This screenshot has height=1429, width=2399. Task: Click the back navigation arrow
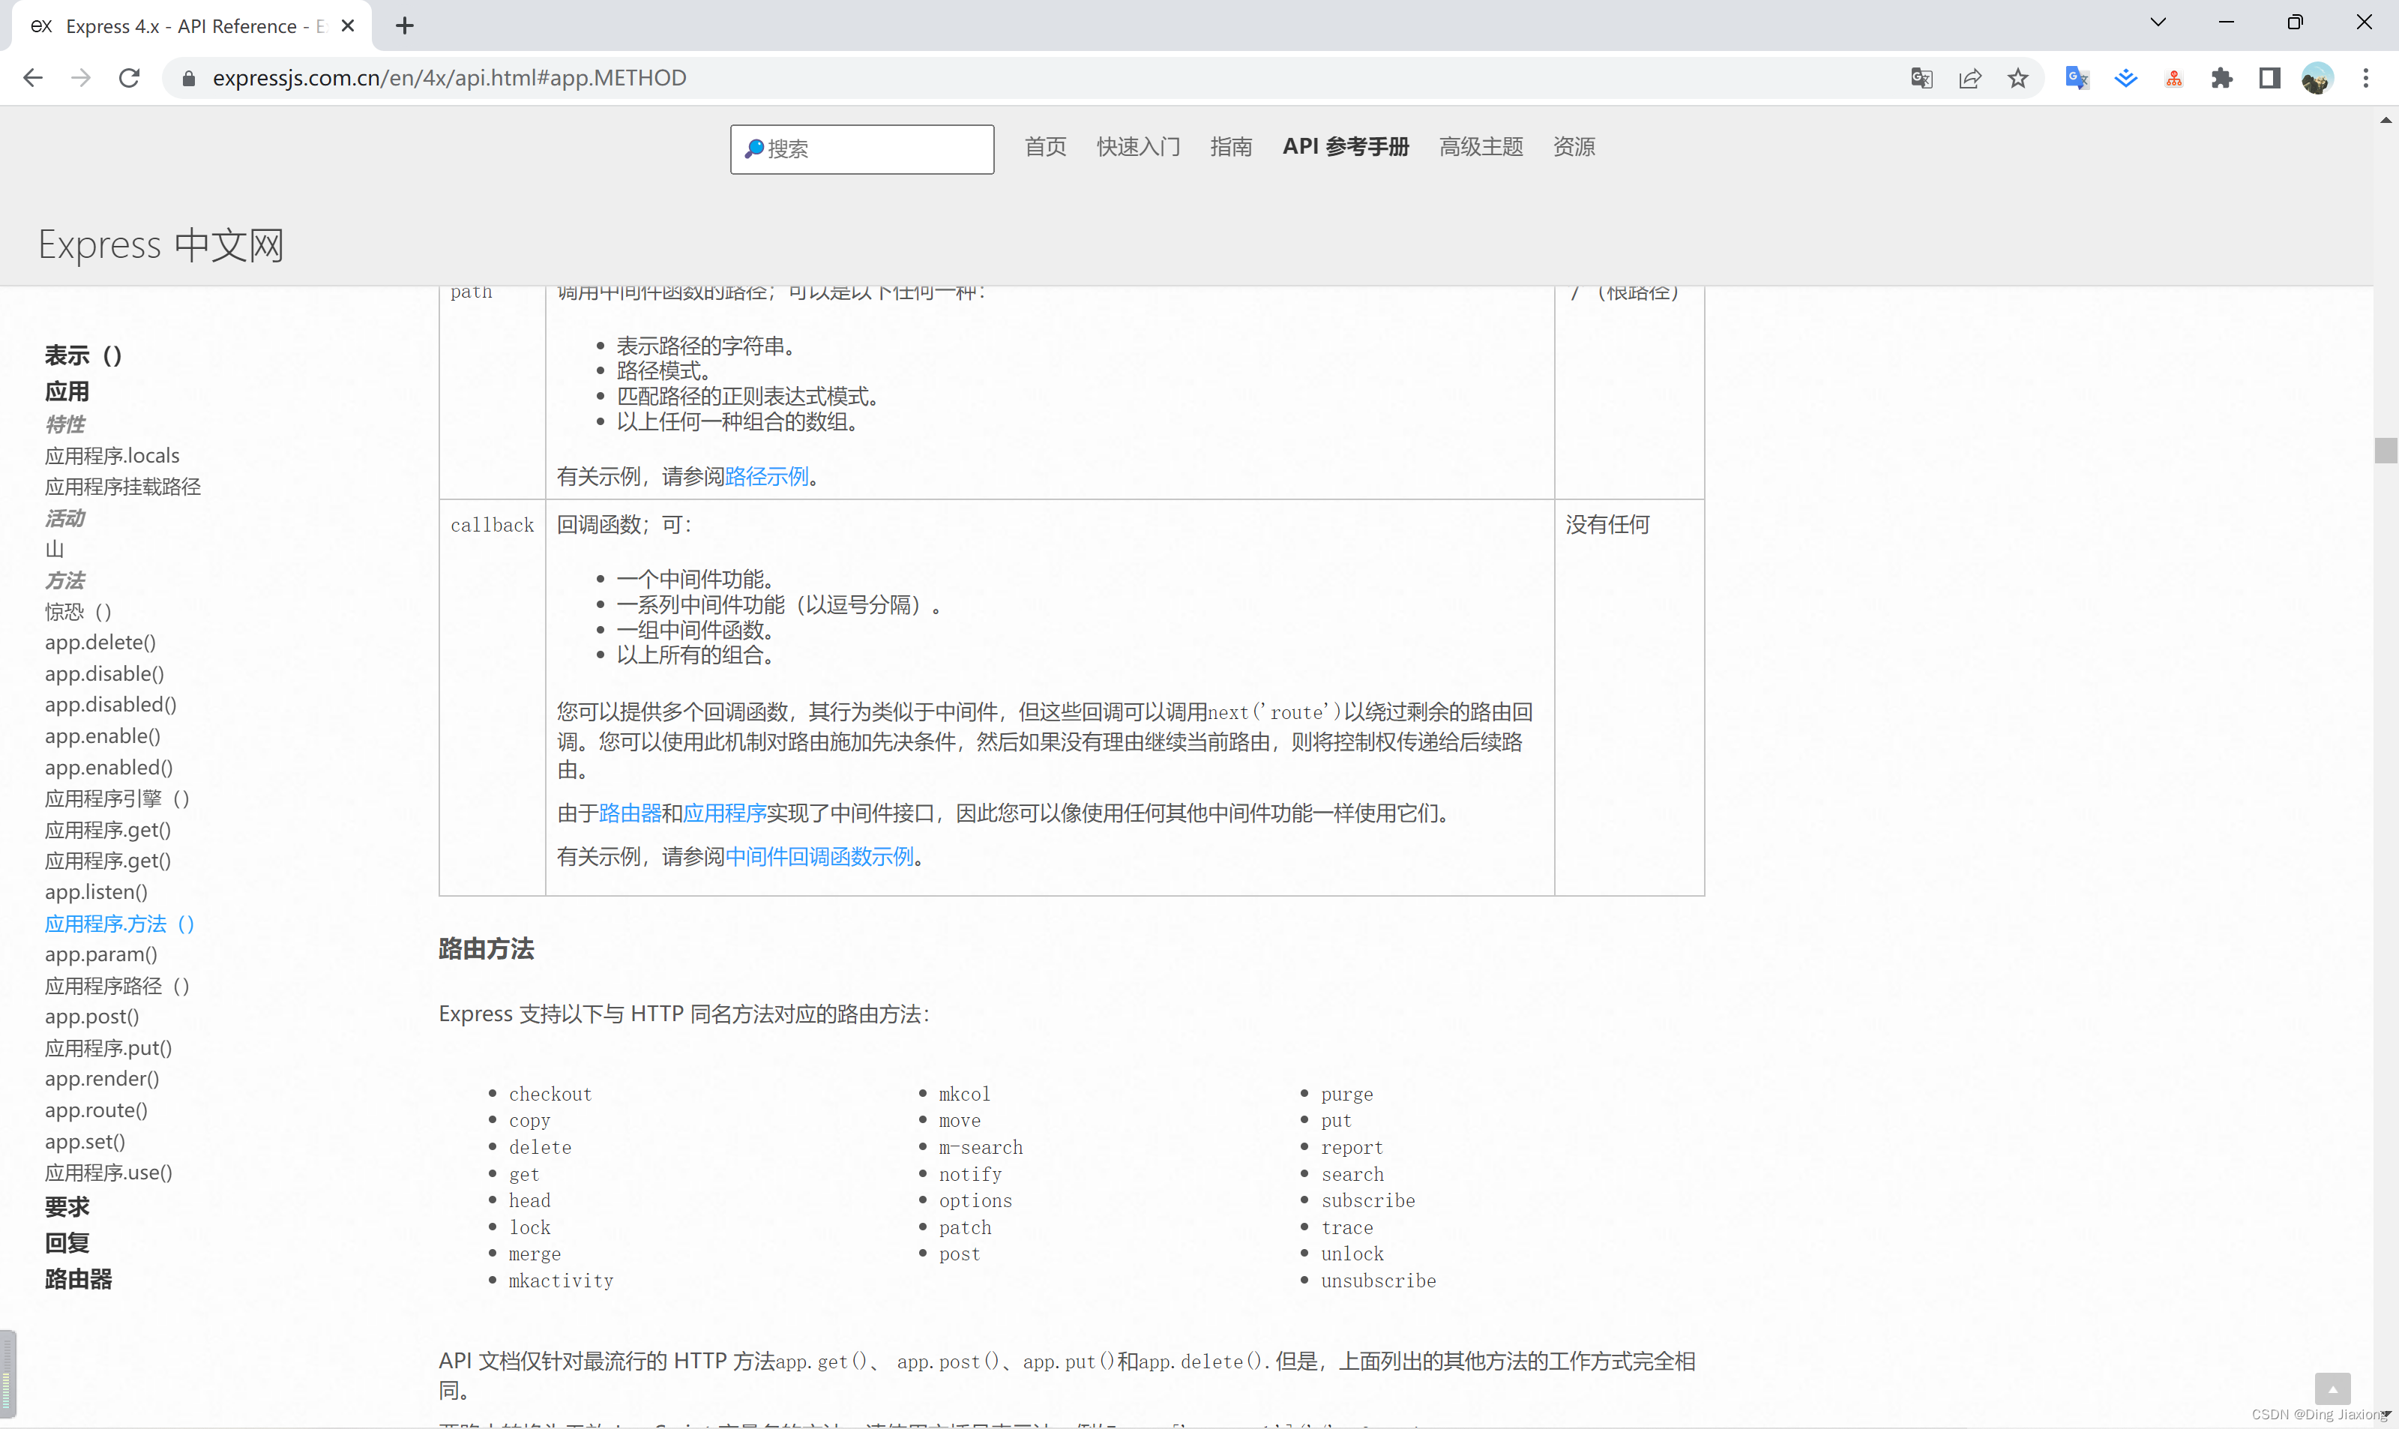[33, 78]
